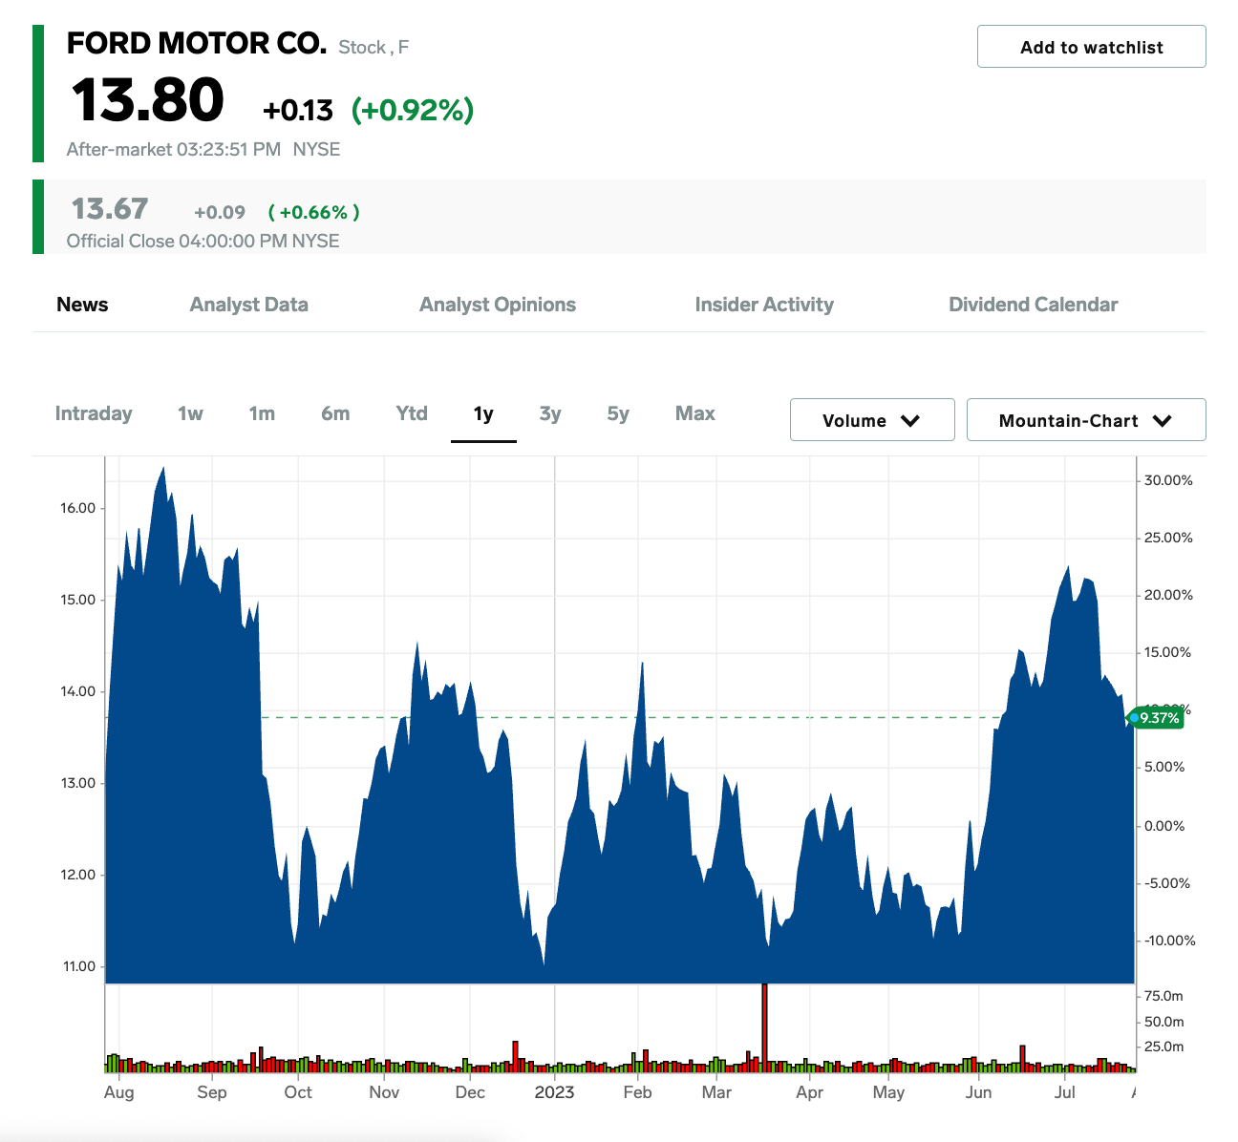Open the Dividend Calendar tab
Screen dimensions: 1238x1142
pos(1033,305)
